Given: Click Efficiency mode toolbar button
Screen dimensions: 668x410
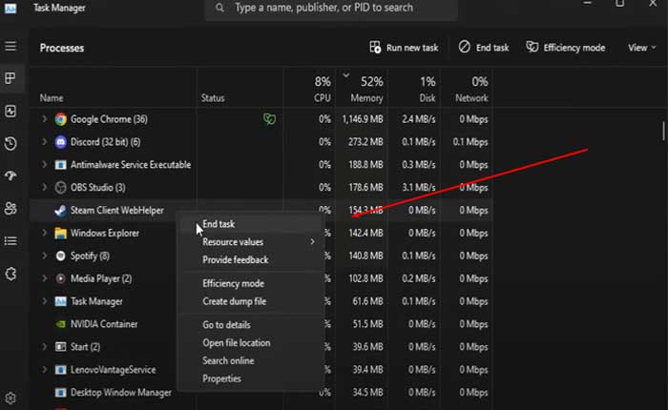Looking at the screenshot, I should click(565, 47).
